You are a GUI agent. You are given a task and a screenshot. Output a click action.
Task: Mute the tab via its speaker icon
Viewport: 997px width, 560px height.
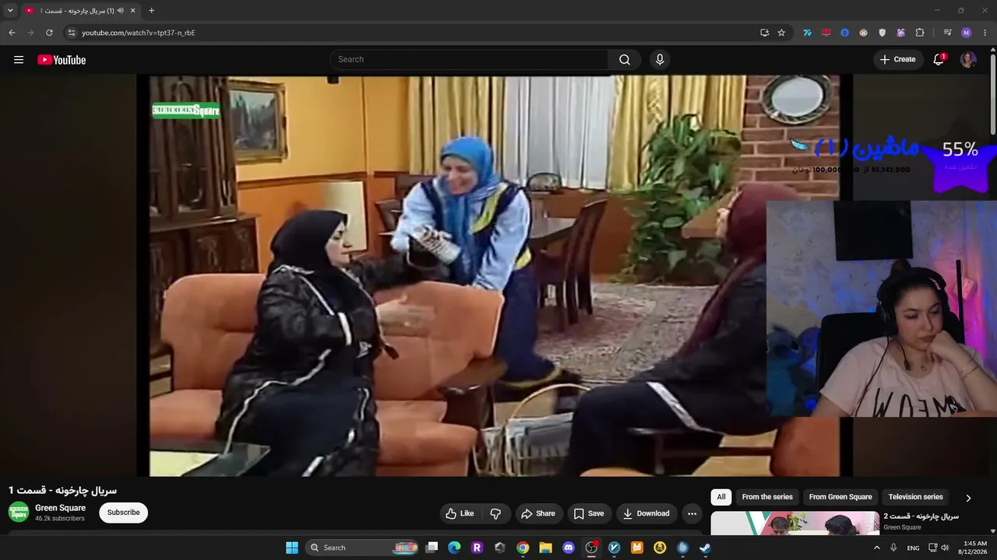coord(120,10)
